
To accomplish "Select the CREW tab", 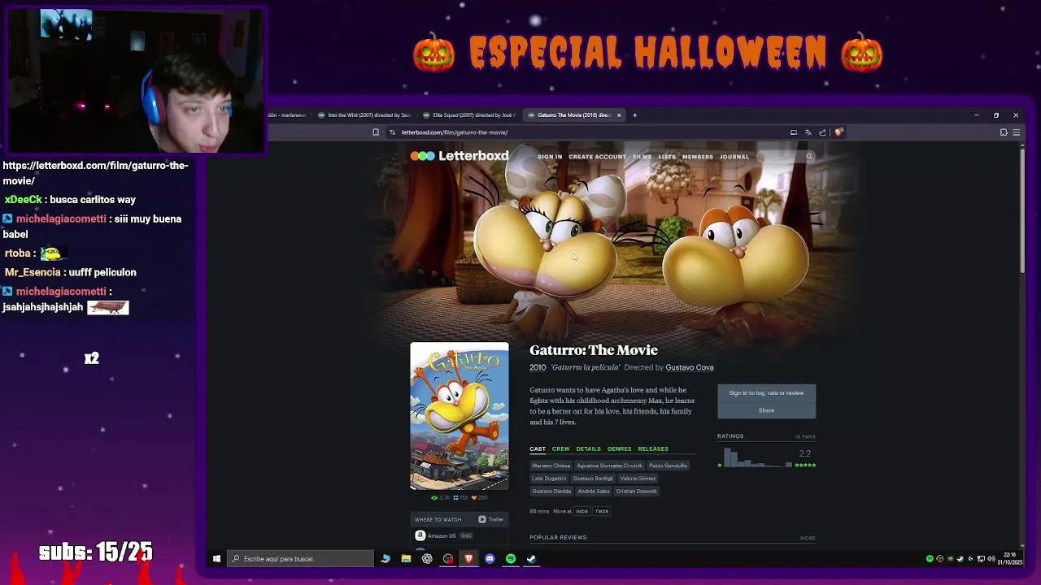I will (x=561, y=448).
